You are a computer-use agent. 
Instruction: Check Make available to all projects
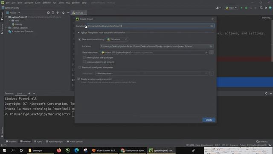tap(84, 62)
